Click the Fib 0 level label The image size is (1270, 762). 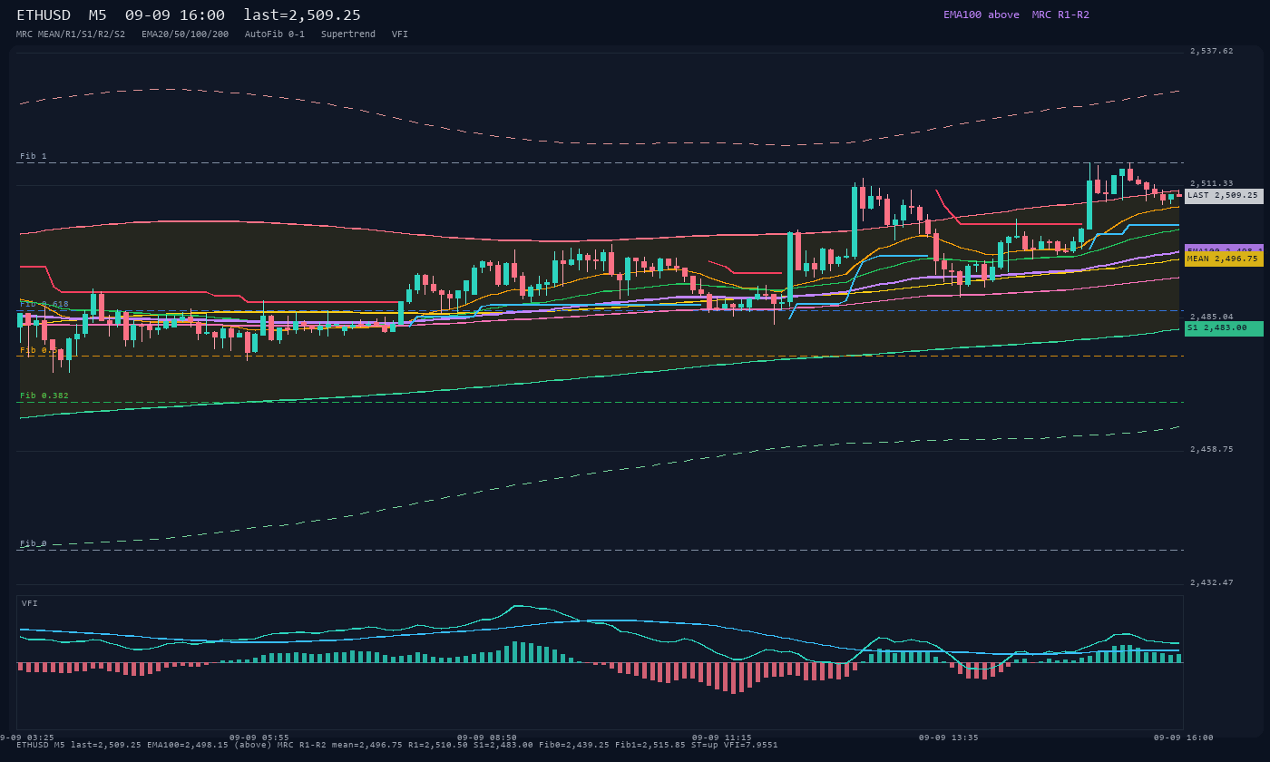click(x=34, y=543)
